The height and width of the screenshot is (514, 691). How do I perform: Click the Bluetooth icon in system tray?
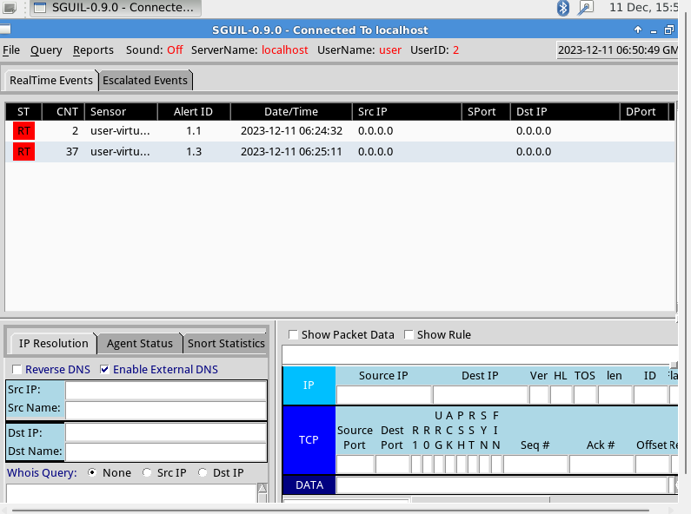(x=562, y=8)
